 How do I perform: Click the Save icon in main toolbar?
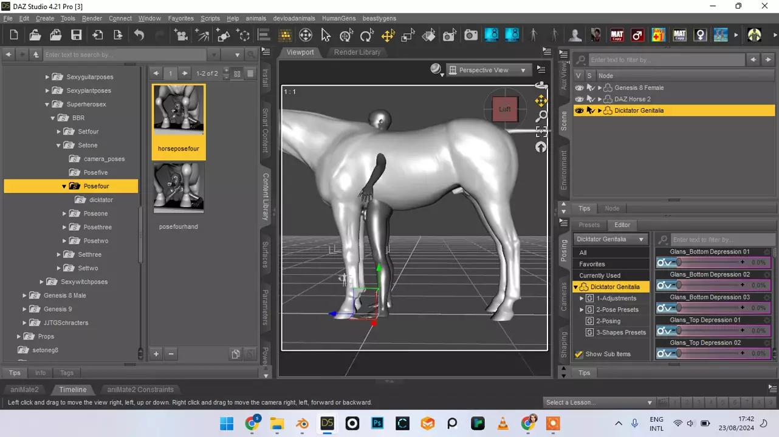coord(76,35)
